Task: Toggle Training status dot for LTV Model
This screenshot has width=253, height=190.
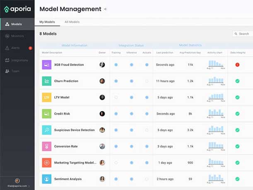Action: 116,97
